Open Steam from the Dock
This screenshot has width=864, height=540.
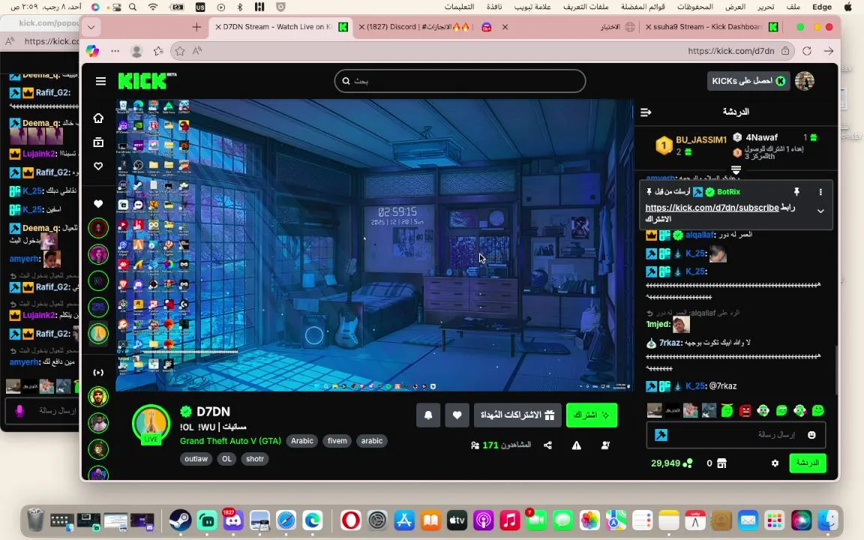(180, 520)
